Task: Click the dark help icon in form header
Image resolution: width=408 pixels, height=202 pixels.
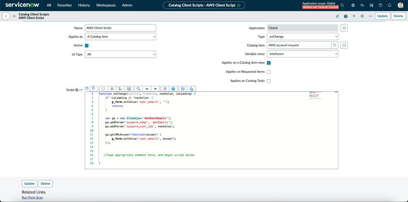Action: [x=345, y=16]
